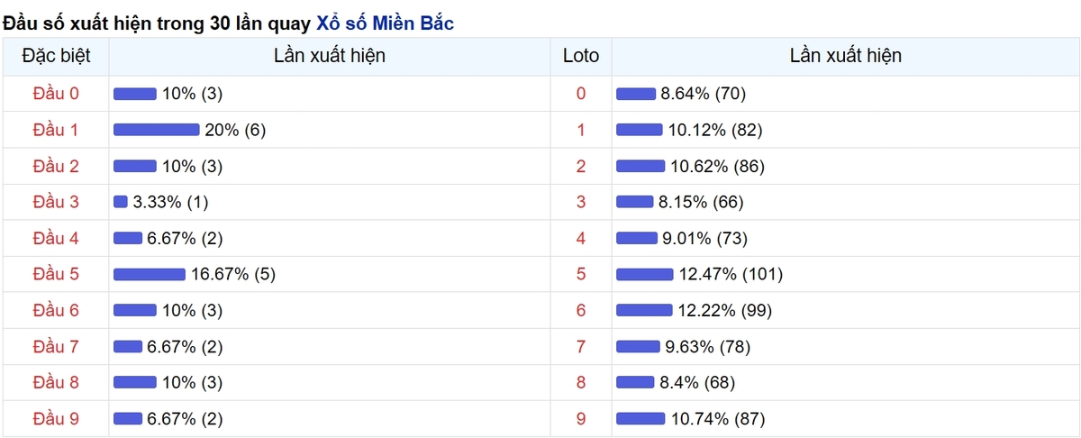Screen dimensions: 1081x438
Task: Select loto number 0 in the Loto column
Action: (x=581, y=94)
